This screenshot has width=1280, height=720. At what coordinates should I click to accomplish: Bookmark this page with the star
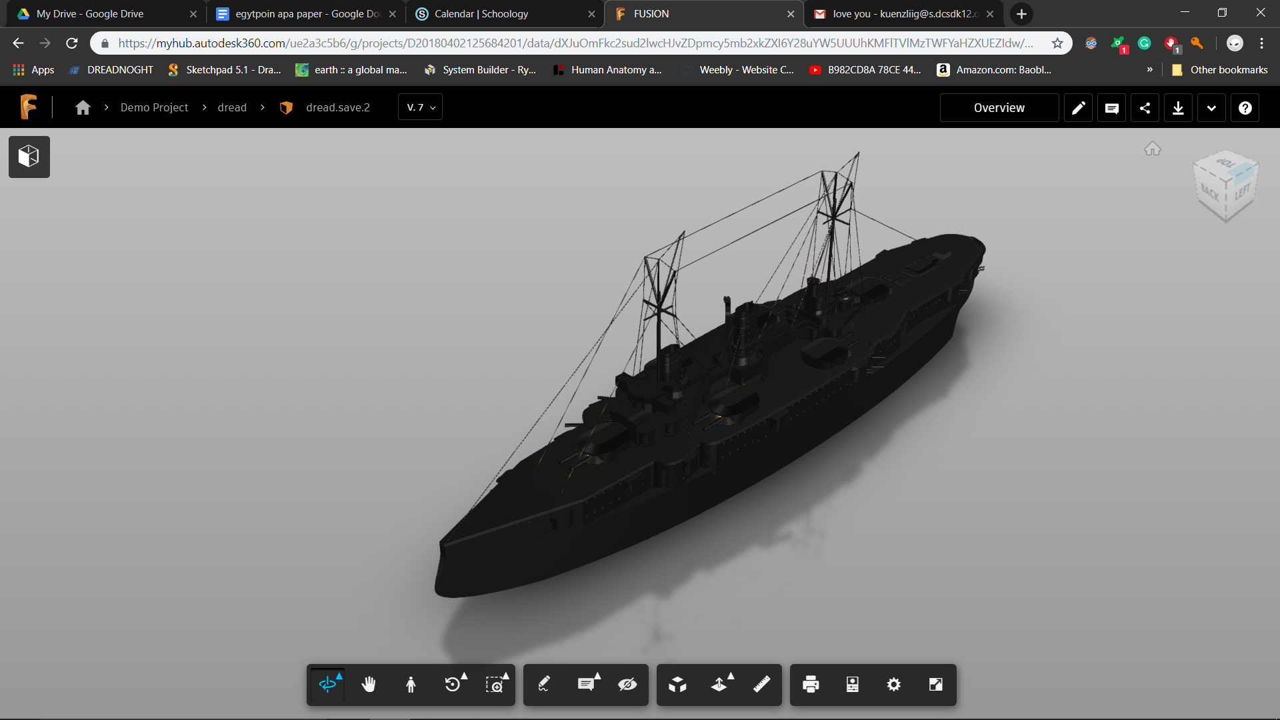[x=1057, y=43]
